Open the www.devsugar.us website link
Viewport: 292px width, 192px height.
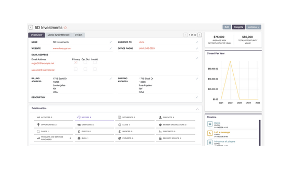pyautogui.click(x=62, y=48)
